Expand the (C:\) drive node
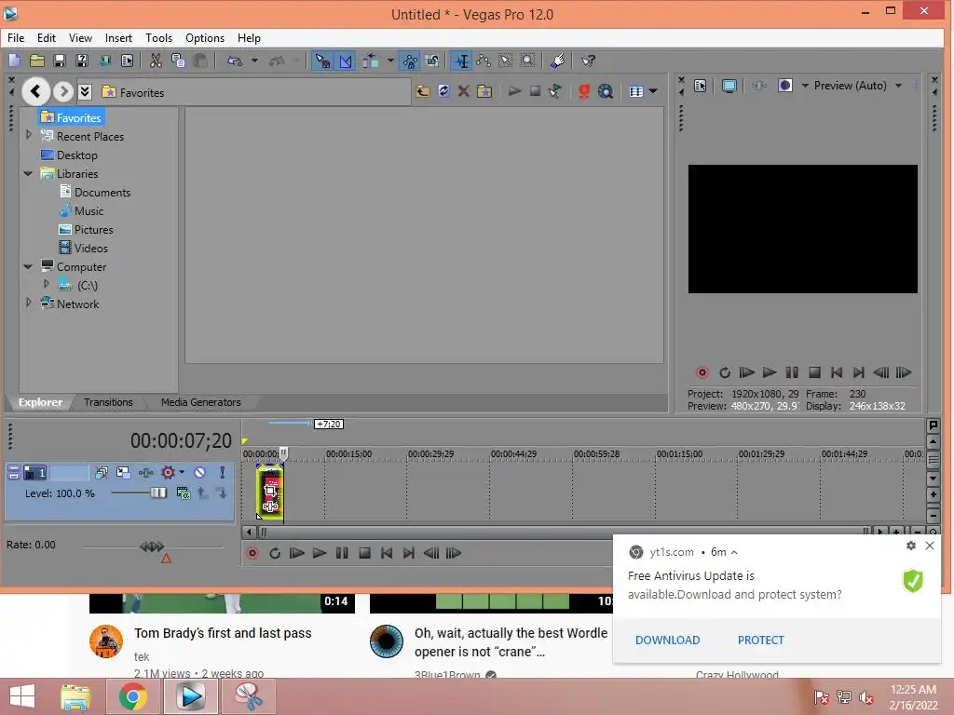 click(47, 284)
